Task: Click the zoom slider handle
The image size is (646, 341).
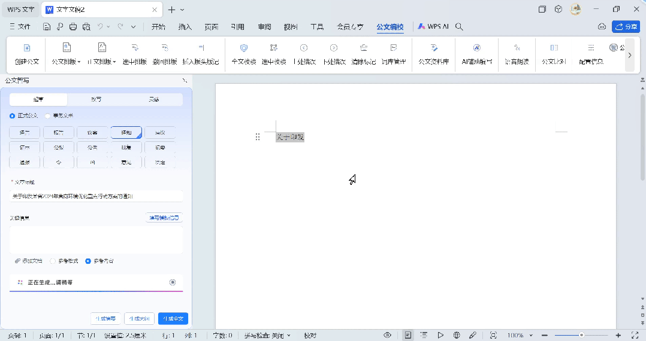Action: (581, 335)
